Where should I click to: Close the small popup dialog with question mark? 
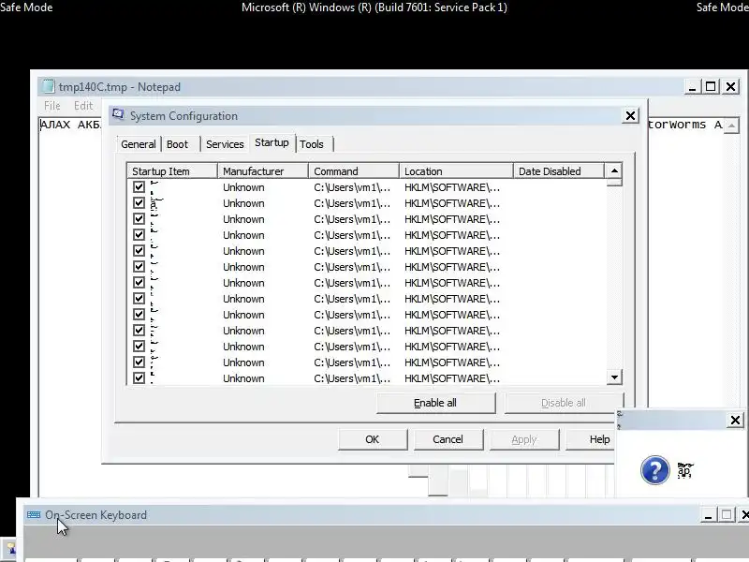(x=735, y=420)
